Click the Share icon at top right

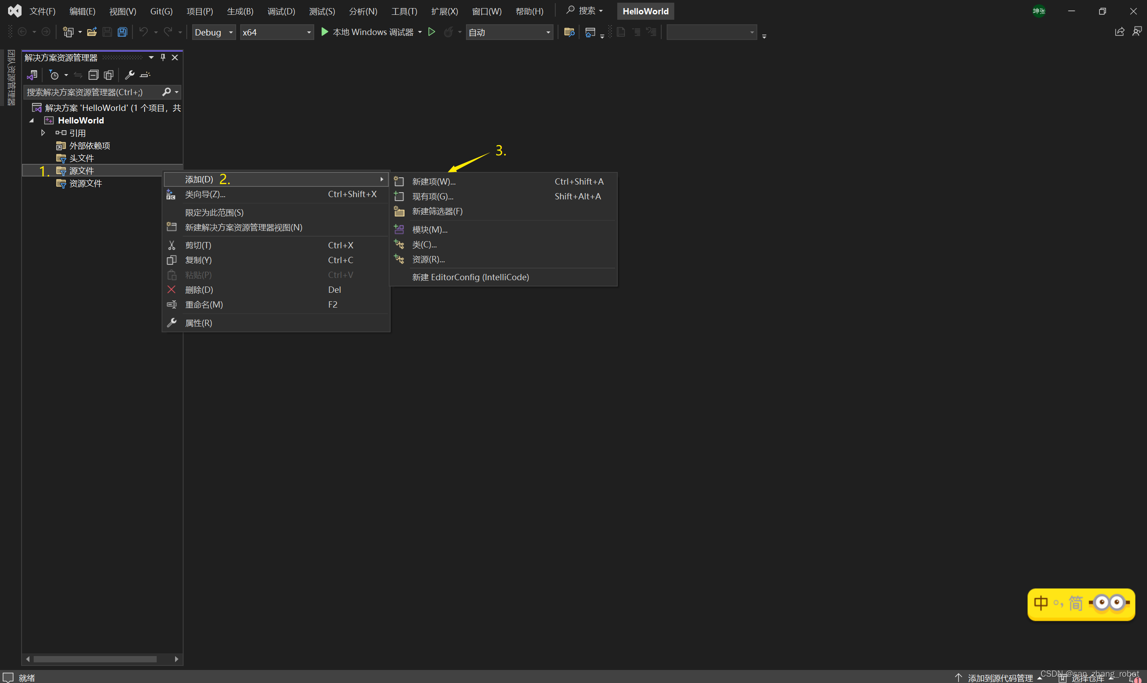pyautogui.click(x=1120, y=31)
